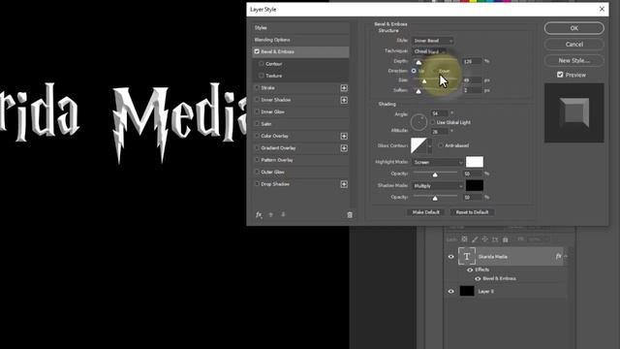
Task: Click the Layer Style preview thumbnail
Action: click(x=574, y=112)
